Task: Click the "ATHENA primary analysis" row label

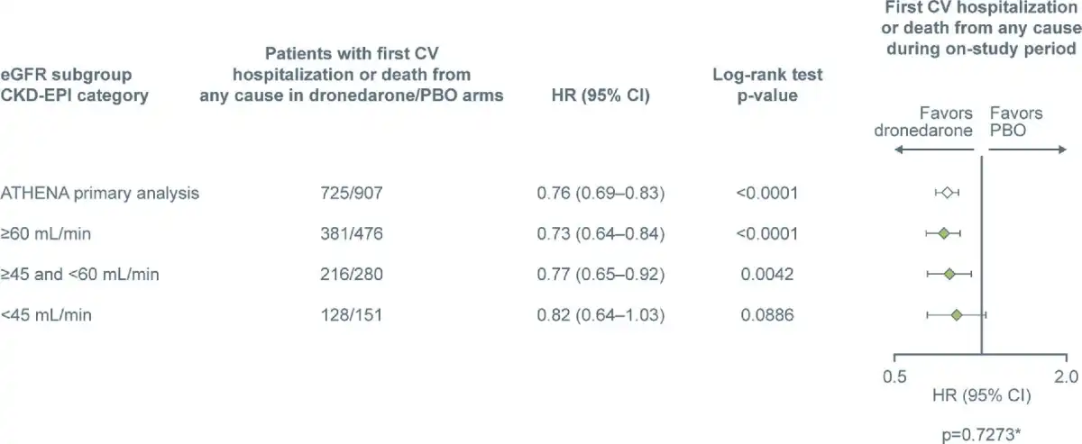Action: coord(99,193)
